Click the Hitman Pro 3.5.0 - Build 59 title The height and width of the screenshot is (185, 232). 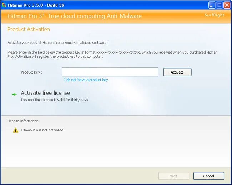pyautogui.click(x=36, y=5)
